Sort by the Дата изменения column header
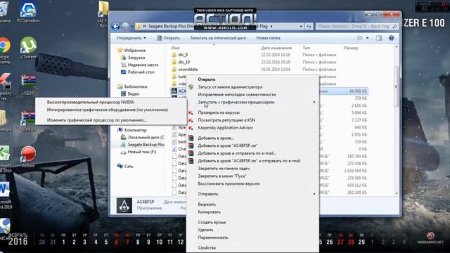Image resolution: width=450 pixels, height=253 pixels. point(276,48)
